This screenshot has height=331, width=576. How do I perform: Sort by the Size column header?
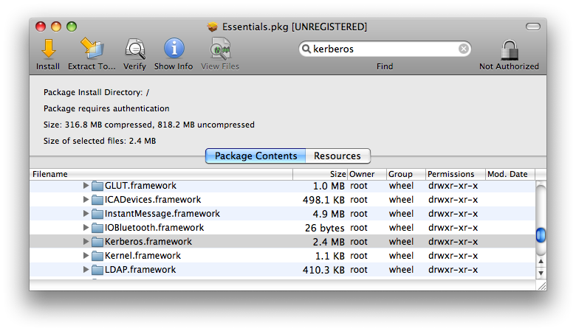(320, 174)
